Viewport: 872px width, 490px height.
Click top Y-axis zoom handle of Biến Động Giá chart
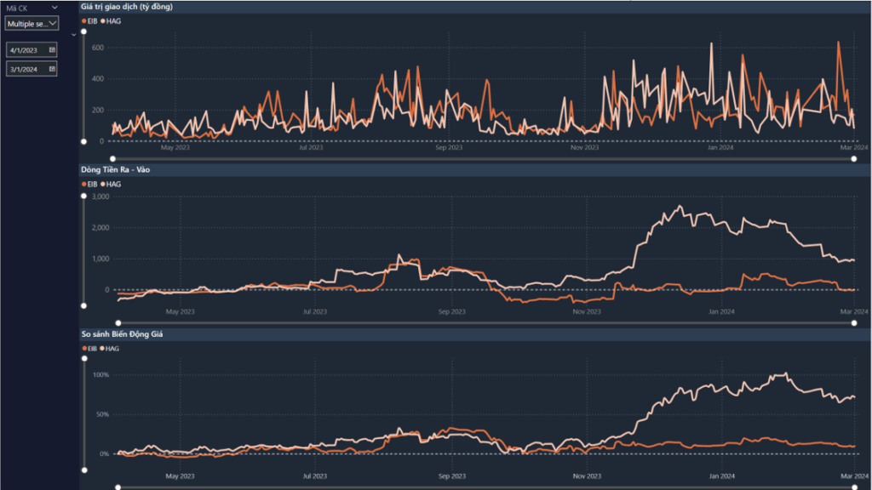(83, 359)
